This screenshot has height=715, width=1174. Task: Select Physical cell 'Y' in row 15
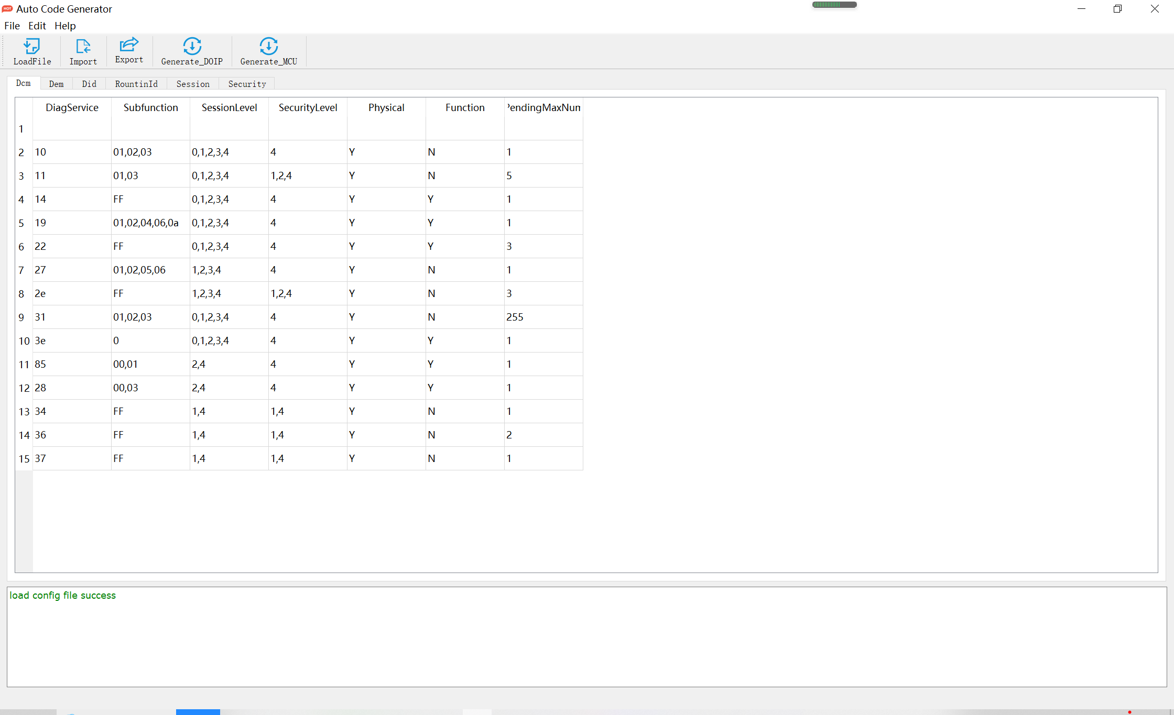[386, 458]
